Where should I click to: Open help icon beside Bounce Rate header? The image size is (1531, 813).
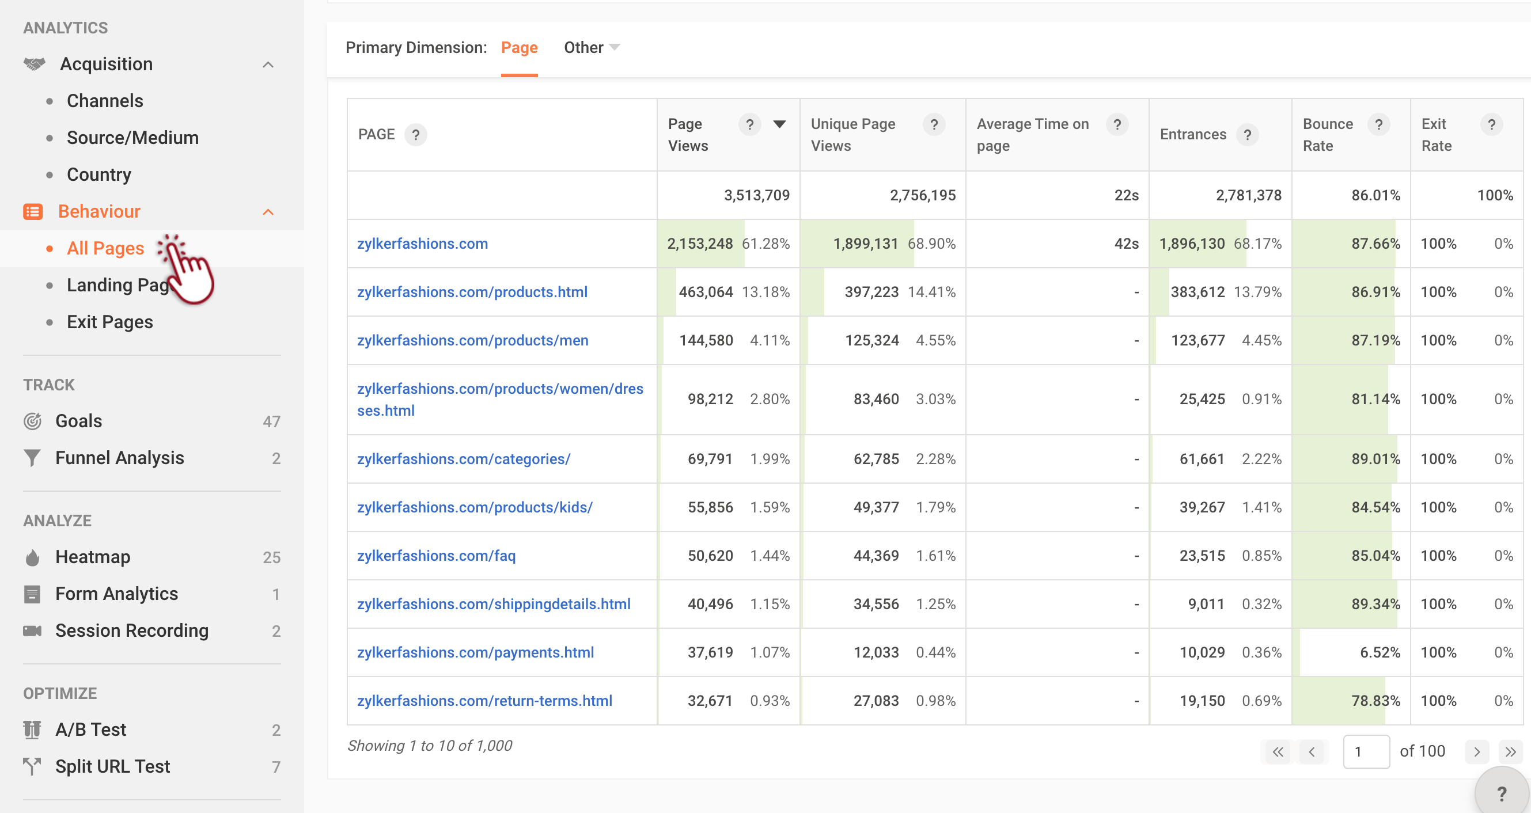[1378, 124]
